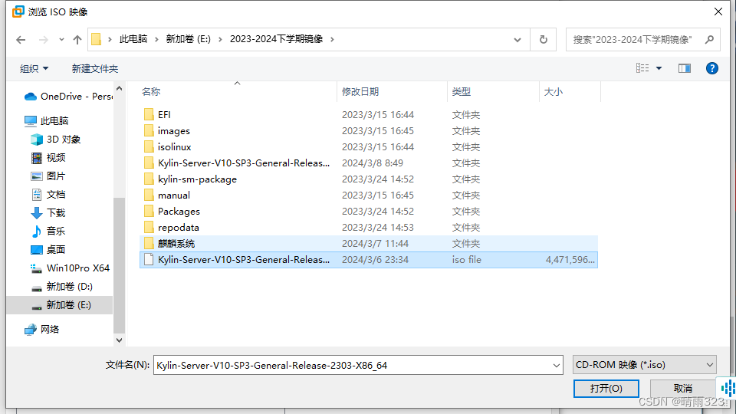Open recent locations dropdown arrow
The width and height of the screenshot is (736, 414).
(61, 40)
